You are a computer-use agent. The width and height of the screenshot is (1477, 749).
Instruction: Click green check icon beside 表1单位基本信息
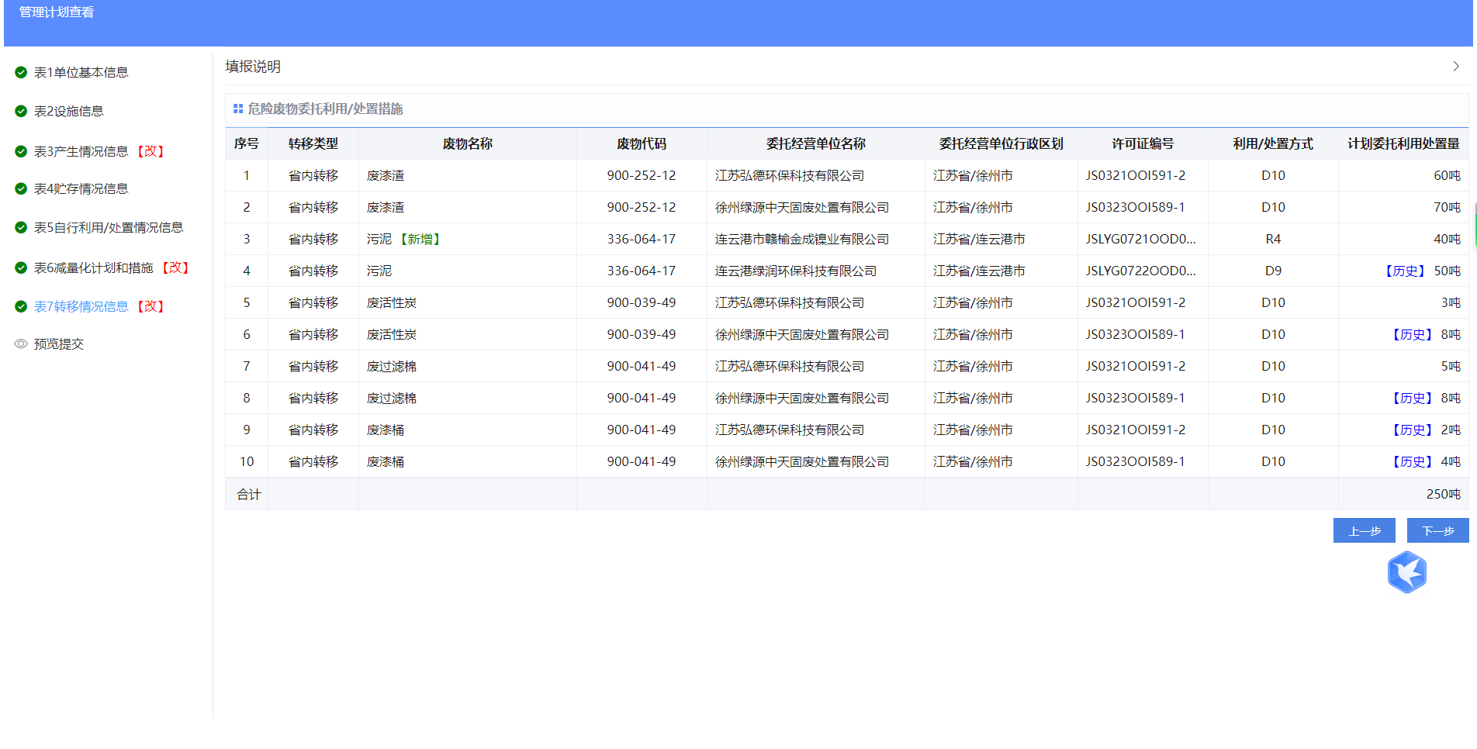[x=21, y=72]
